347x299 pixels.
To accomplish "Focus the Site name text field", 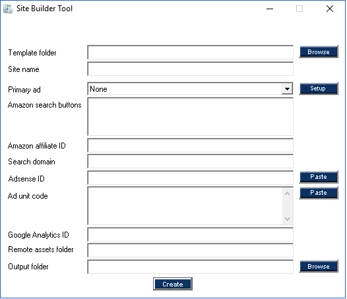I will (190, 69).
